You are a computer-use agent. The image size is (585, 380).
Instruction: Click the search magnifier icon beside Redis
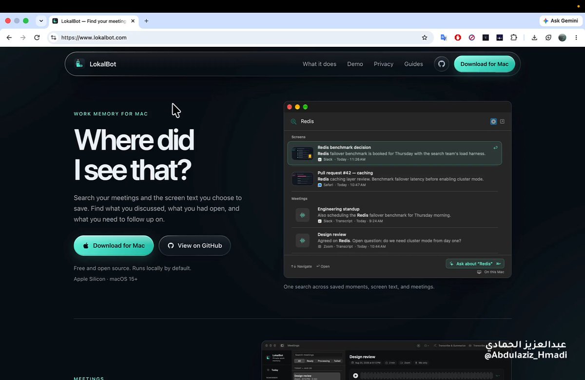(293, 121)
